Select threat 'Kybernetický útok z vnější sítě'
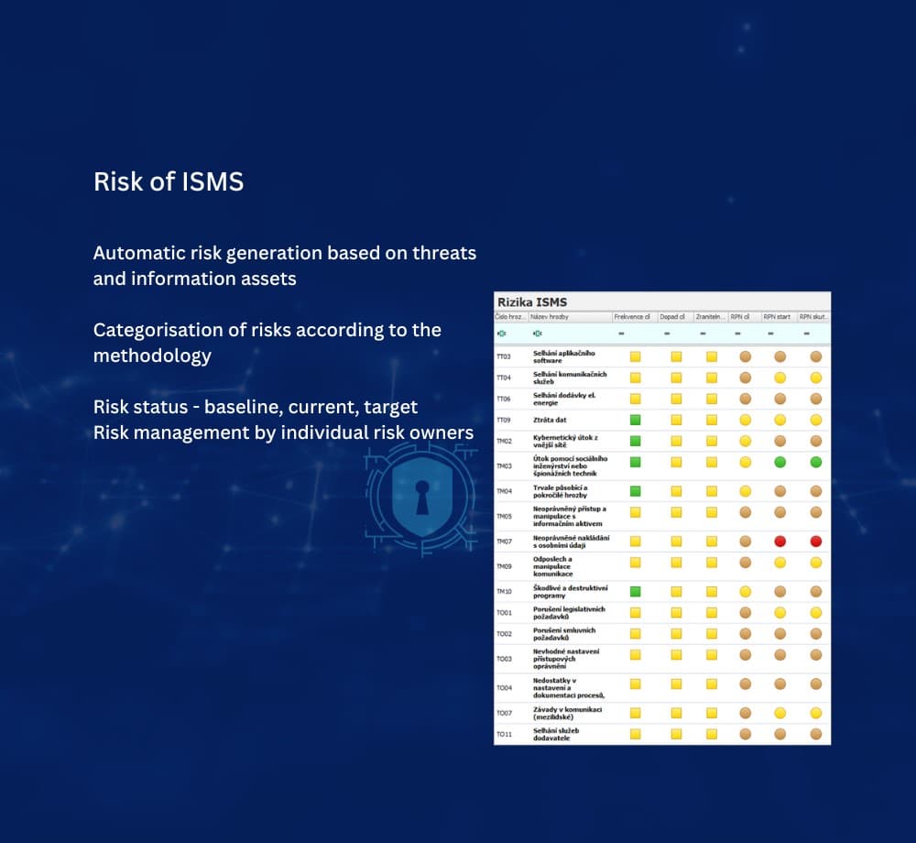Image resolution: width=916 pixels, height=843 pixels. pos(565,441)
